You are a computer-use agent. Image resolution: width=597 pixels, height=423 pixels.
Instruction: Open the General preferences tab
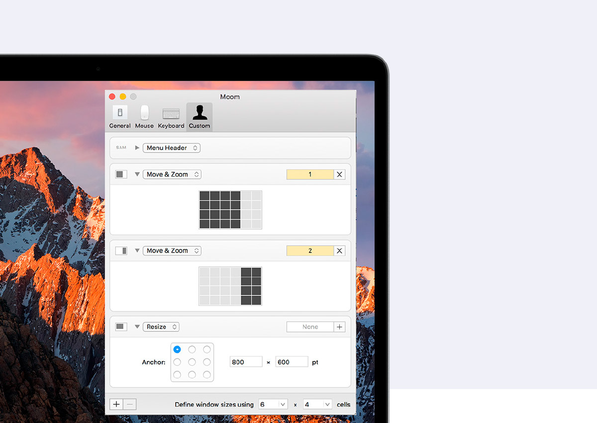[120, 117]
